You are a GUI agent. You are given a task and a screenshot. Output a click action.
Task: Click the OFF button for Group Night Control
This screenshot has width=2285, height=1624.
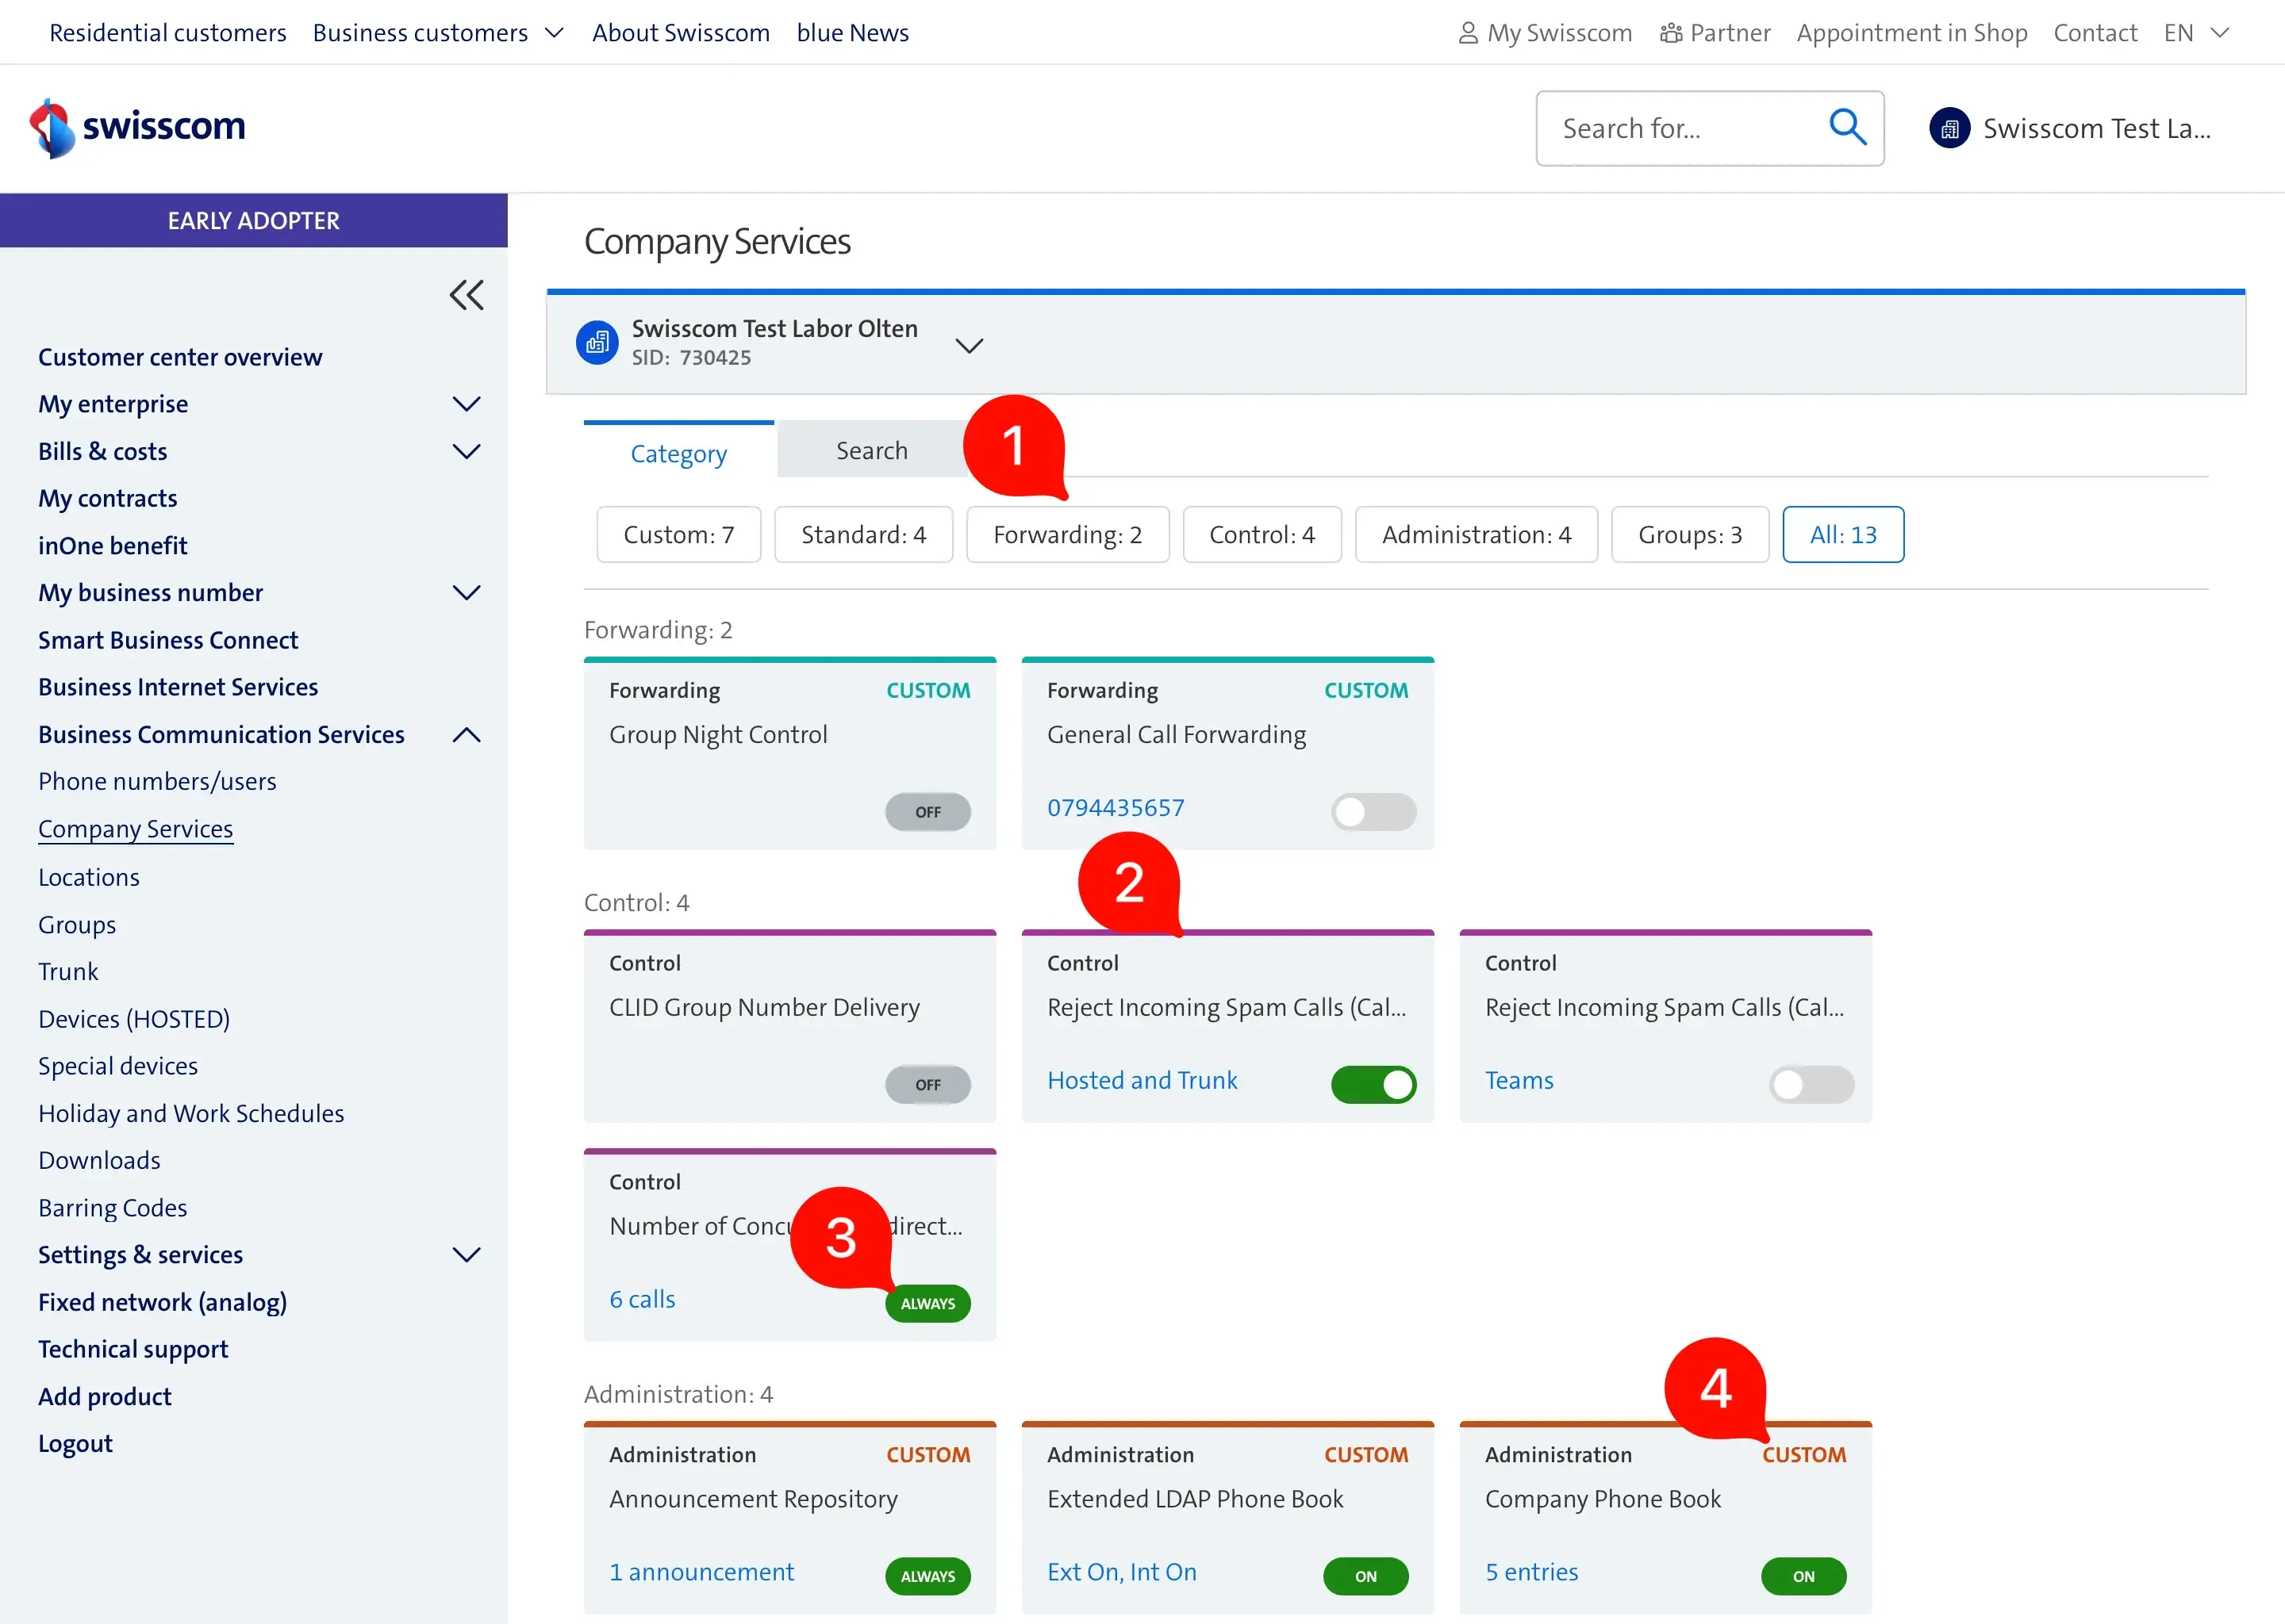(927, 811)
